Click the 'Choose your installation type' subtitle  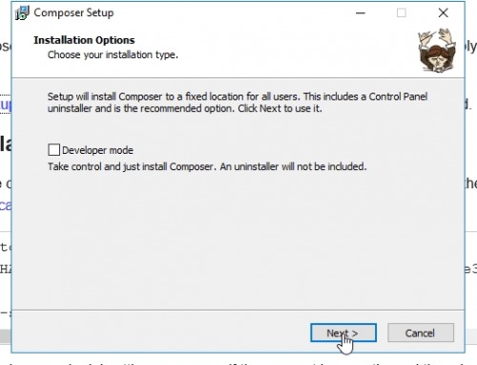[x=113, y=54]
